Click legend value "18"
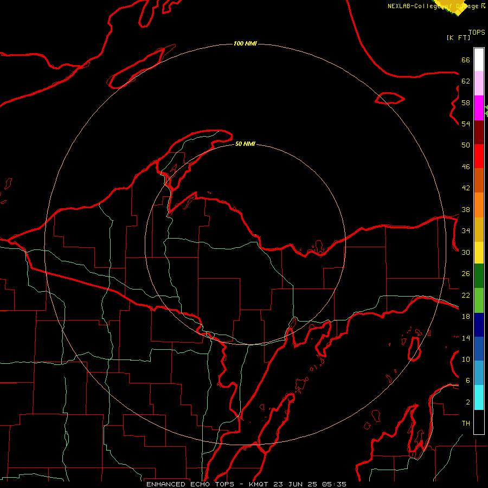The image size is (488, 488). (x=466, y=317)
